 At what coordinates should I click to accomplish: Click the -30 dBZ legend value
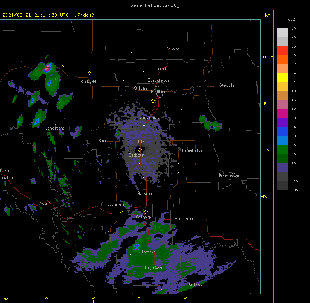pos(295,190)
